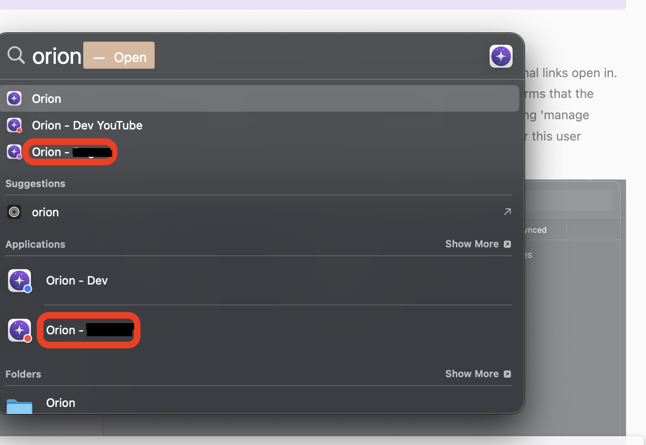This screenshot has width=646, height=445.
Task: Click the orion search text field
Action: pyautogui.click(x=57, y=56)
